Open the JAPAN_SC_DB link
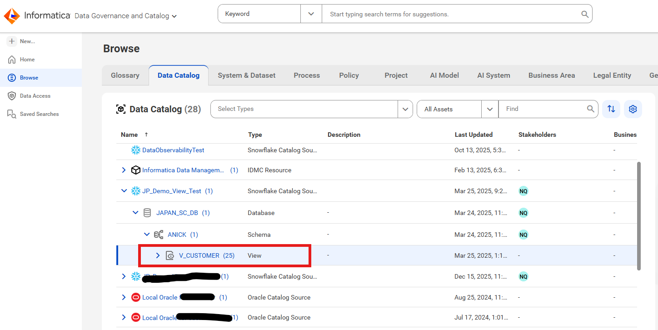 tap(177, 213)
